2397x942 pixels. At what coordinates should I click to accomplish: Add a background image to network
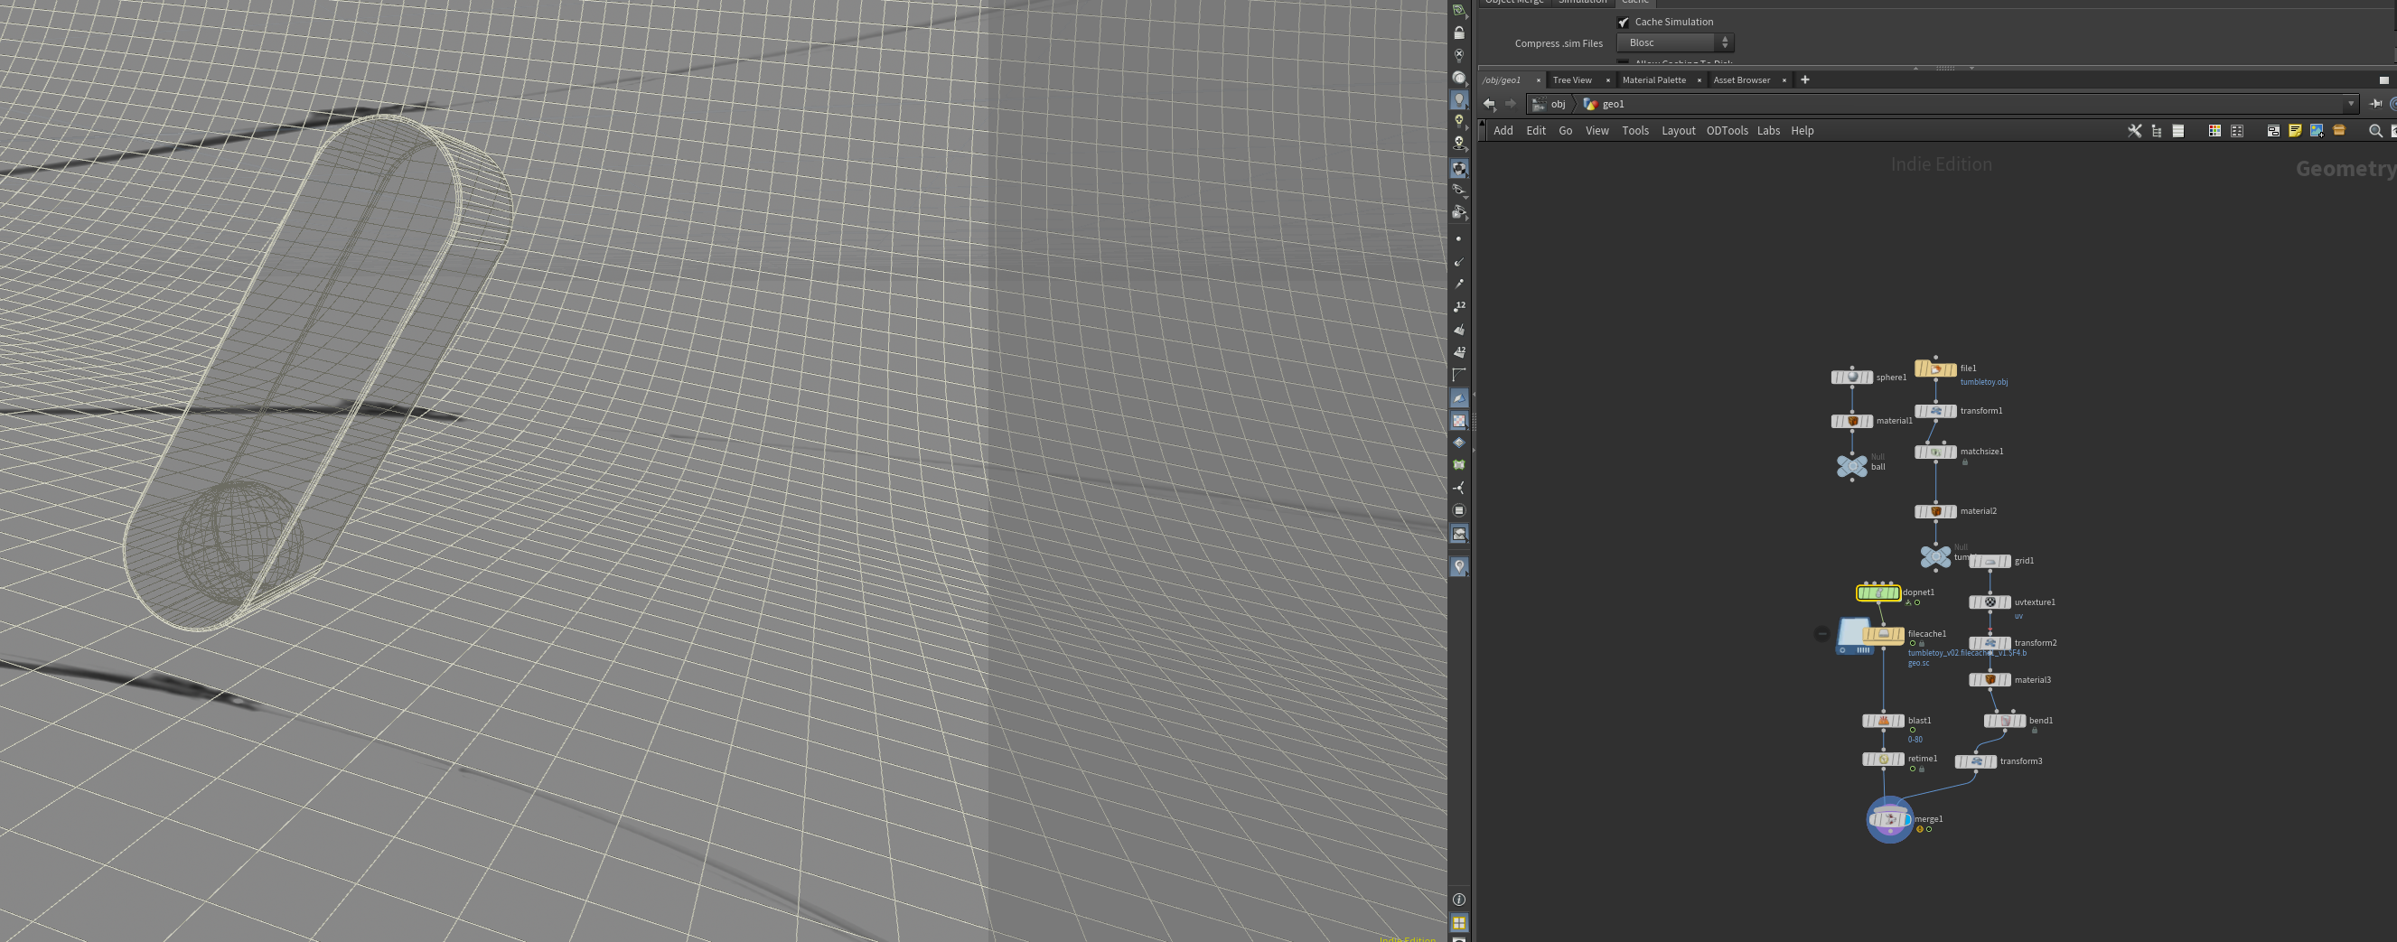pos(2317,131)
